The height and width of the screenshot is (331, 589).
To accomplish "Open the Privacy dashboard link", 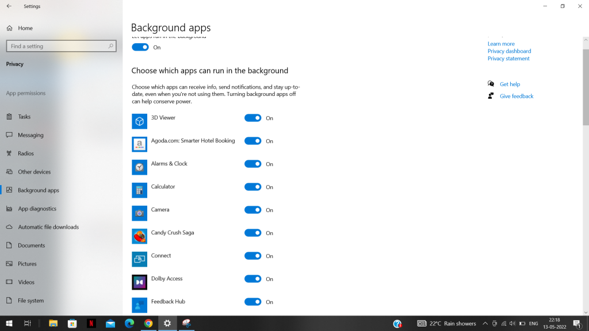I will click(x=509, y=51).
